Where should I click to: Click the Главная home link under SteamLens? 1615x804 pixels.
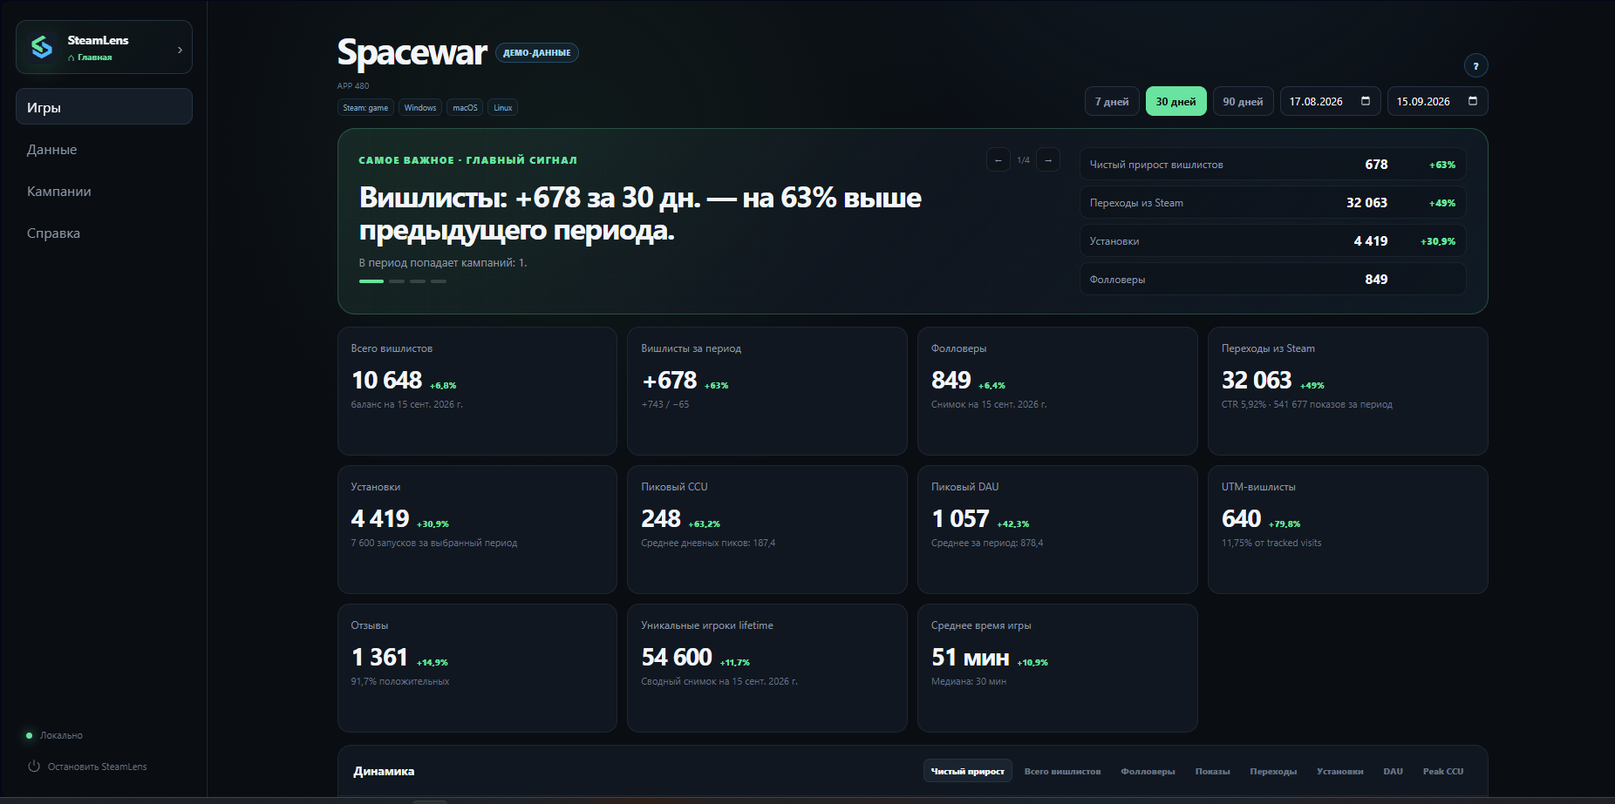tap(90, 57)
